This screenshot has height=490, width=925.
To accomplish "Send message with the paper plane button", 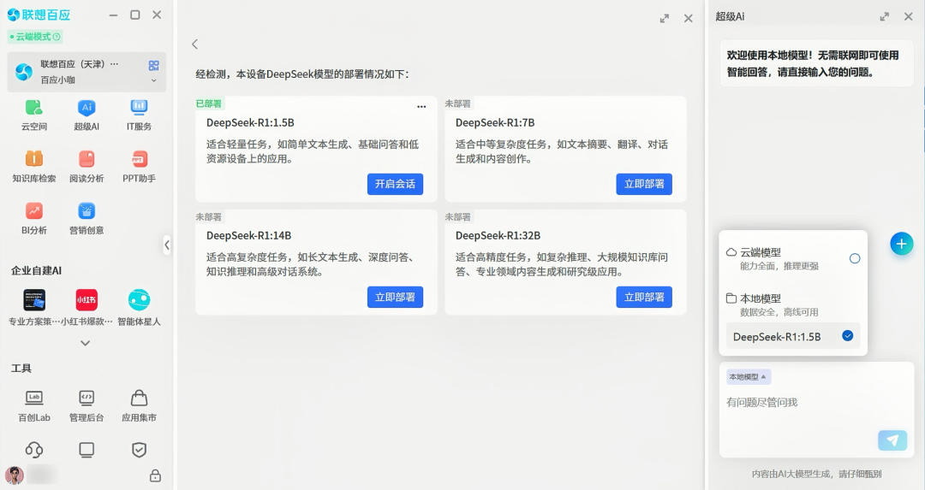I will point(892,440).
